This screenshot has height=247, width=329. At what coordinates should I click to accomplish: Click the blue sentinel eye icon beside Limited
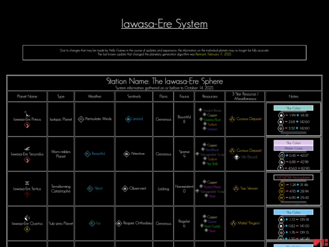coord(128,119)
